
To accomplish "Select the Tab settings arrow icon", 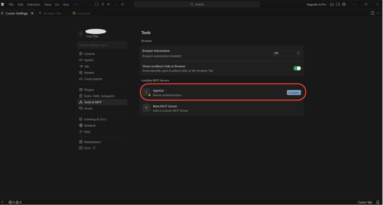I will [81, 66].
